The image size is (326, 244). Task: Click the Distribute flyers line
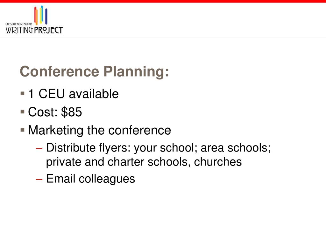click(159, 148)
